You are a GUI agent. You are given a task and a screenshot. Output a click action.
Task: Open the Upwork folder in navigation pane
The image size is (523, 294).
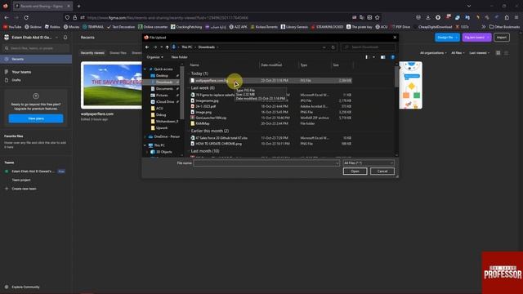point(162,127)
